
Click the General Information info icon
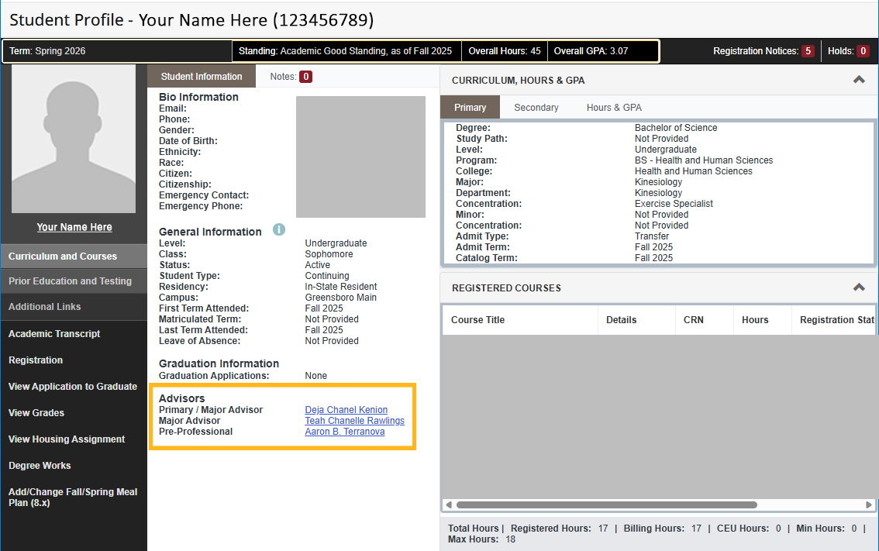click(x=278, y=229)
